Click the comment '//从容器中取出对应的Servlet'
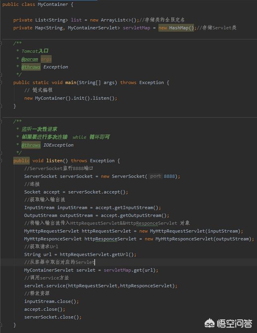 pos(59,262)
